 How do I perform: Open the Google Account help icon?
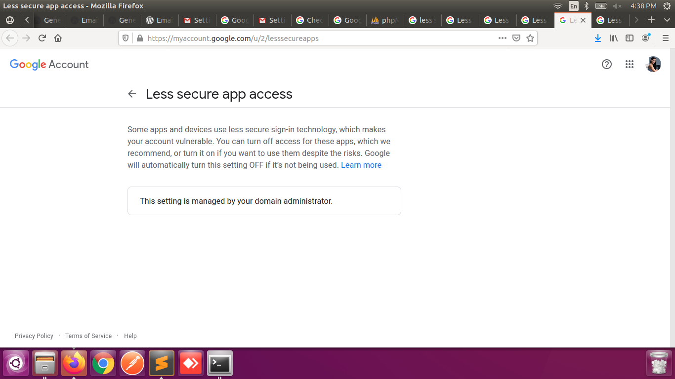tap(607, 64)
